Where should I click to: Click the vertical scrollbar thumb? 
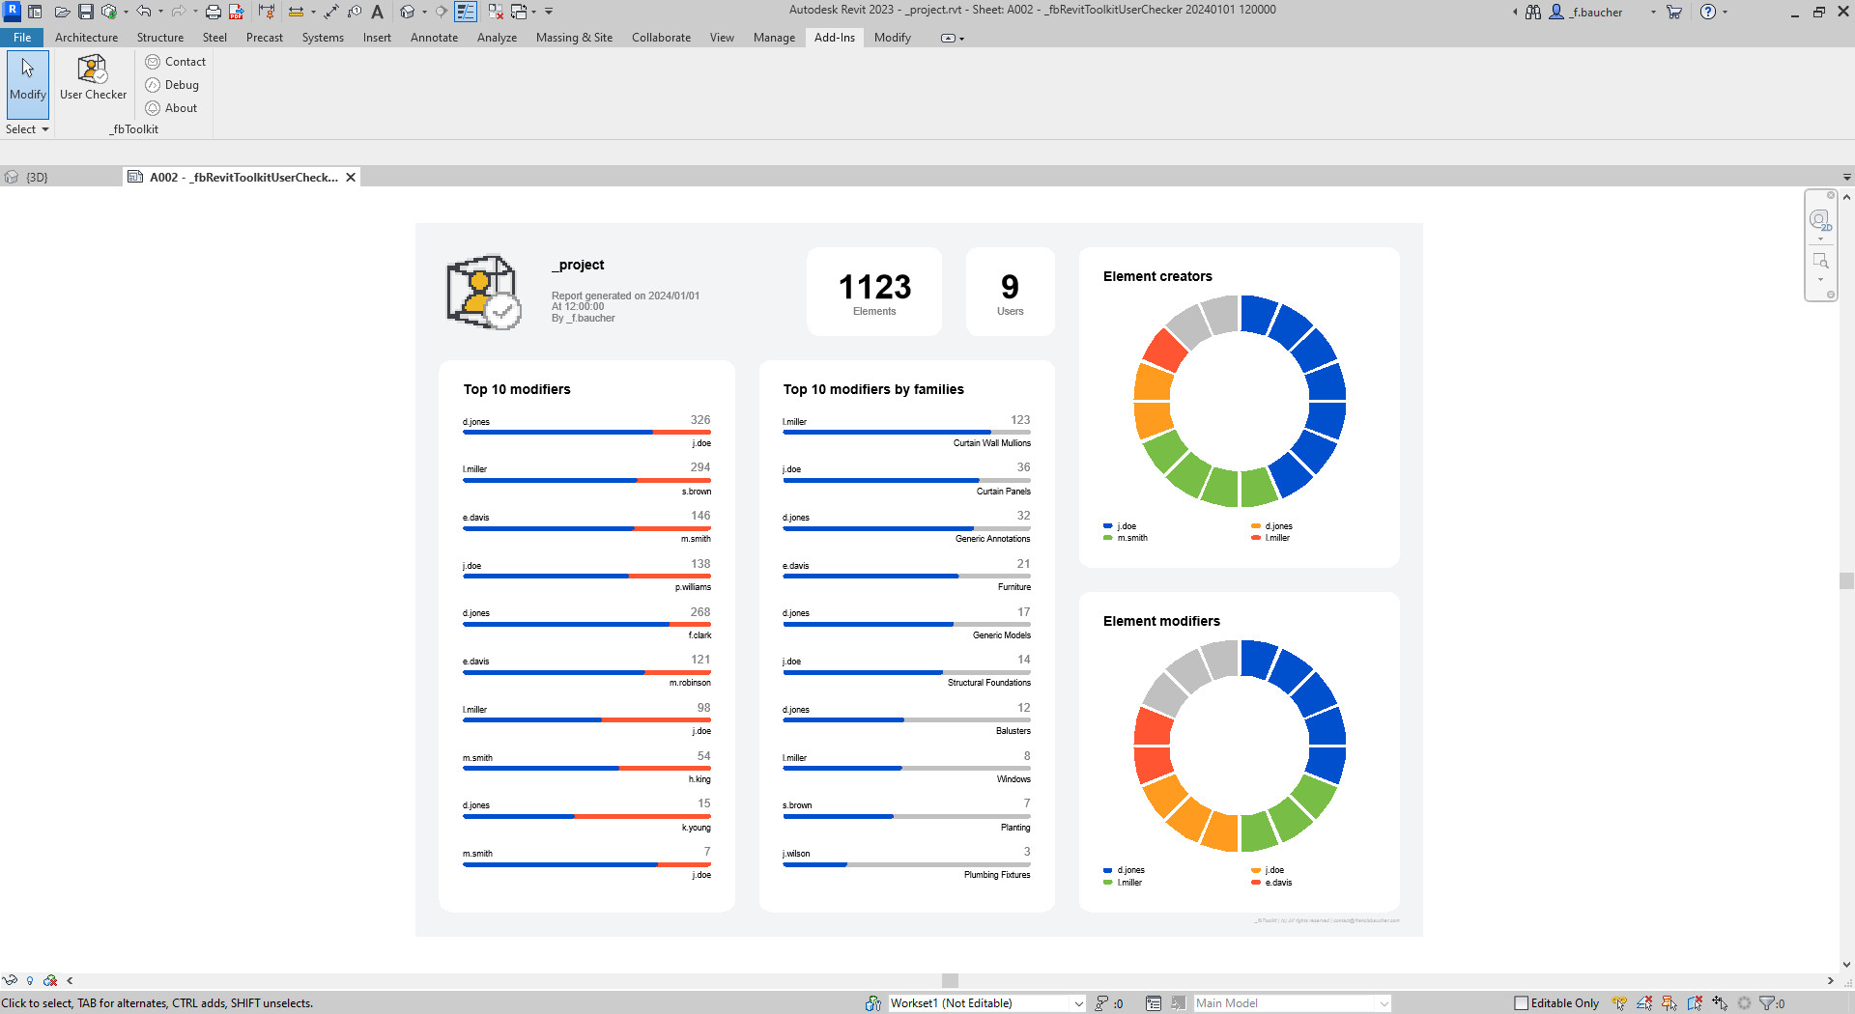tap(1846, 580)
